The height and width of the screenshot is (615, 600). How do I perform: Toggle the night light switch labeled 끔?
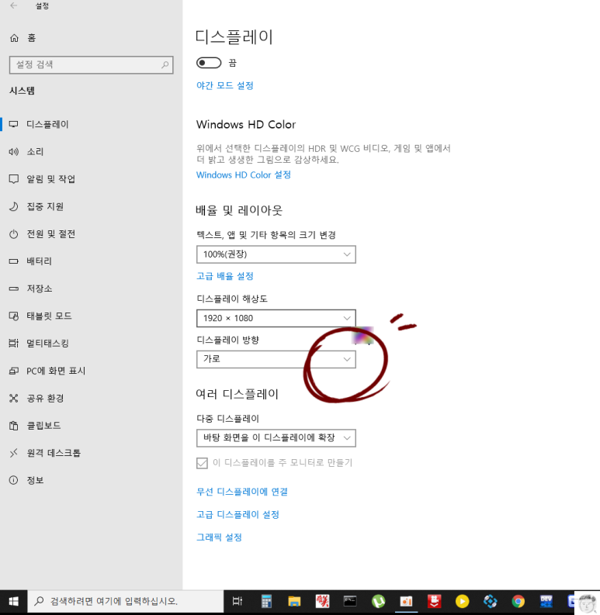click(209, 63)
